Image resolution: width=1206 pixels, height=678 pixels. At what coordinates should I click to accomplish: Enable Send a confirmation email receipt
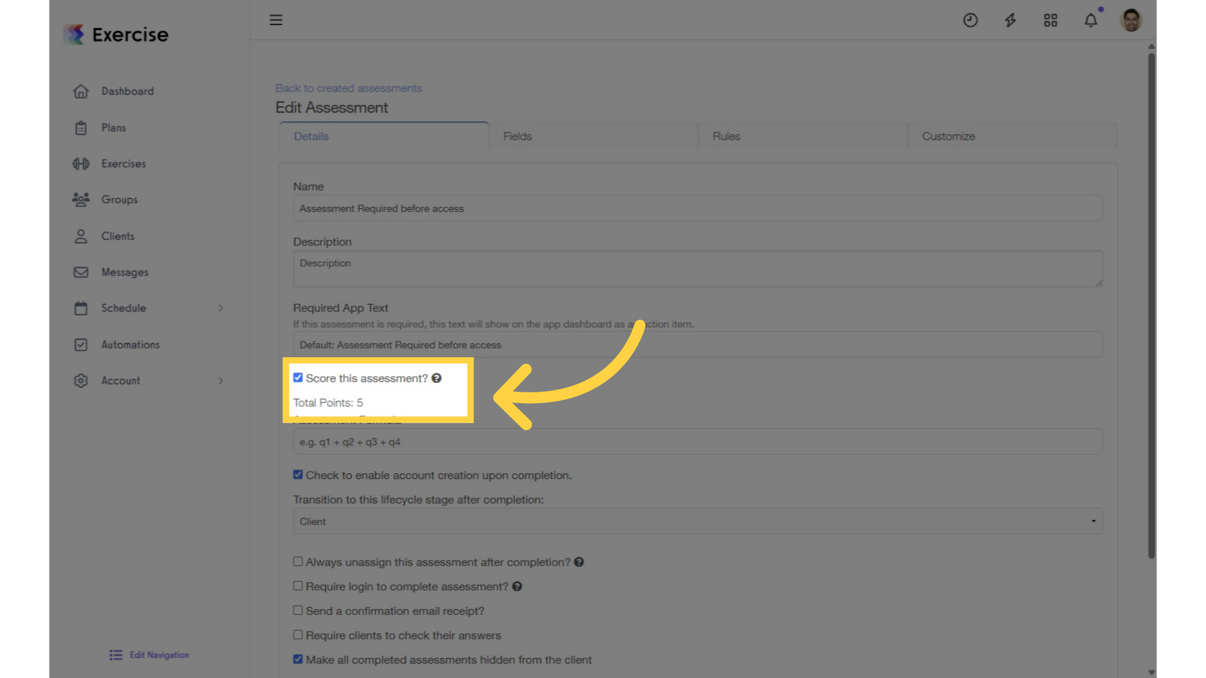pos(298,610)
